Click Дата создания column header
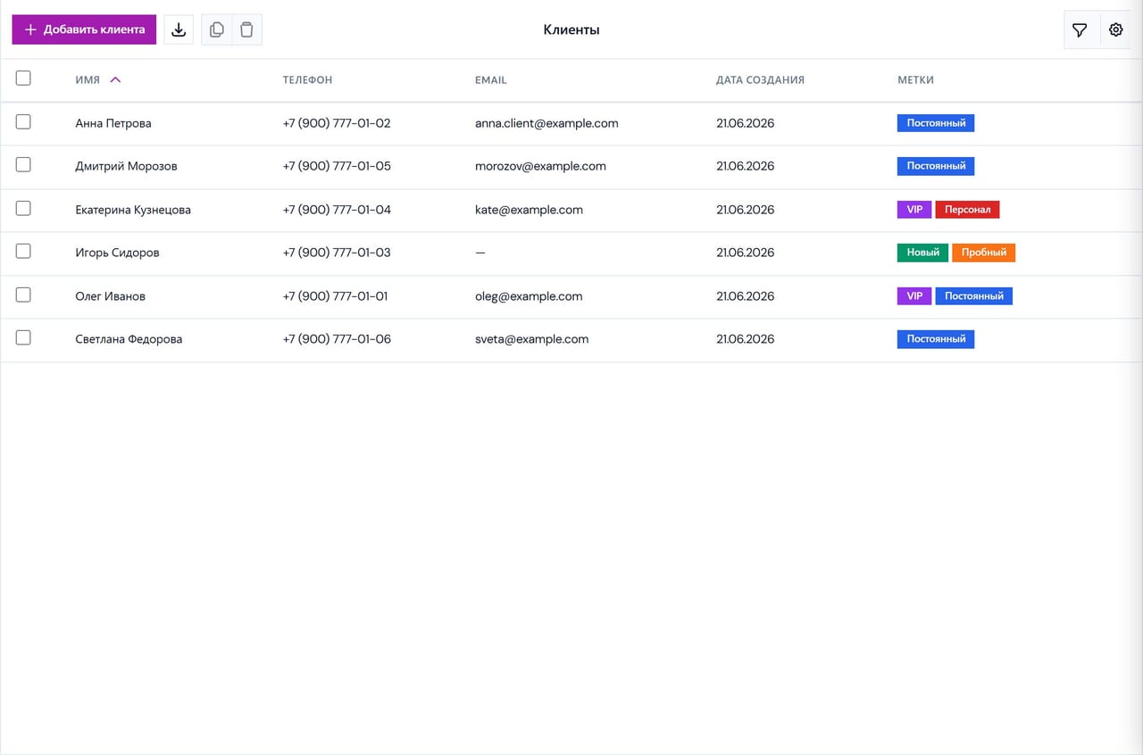 (x=760, y=79)
